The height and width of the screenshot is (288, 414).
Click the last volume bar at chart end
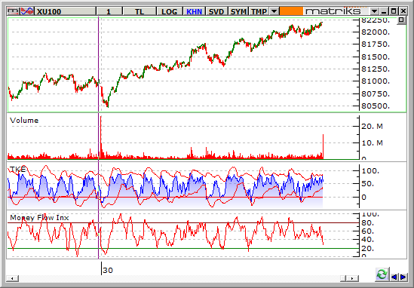point(324,147)
